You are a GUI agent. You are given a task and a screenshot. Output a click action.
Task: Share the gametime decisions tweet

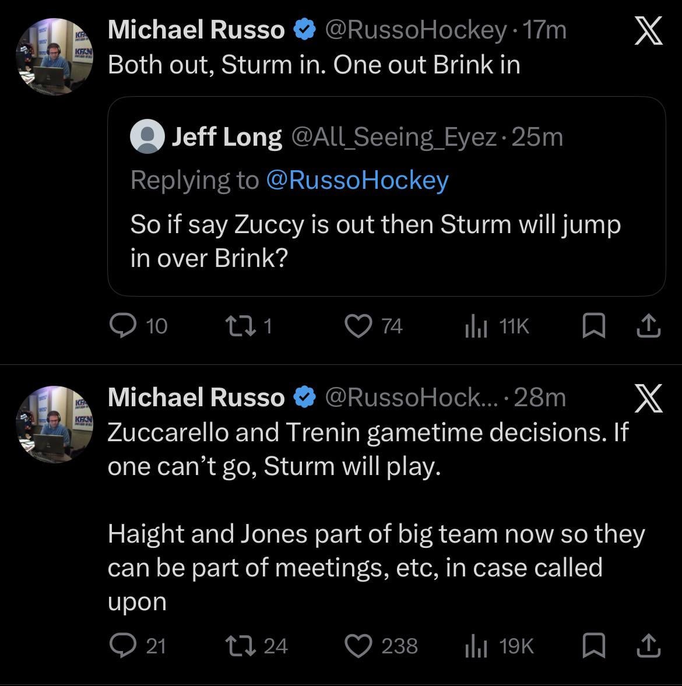tap(648, 646)
